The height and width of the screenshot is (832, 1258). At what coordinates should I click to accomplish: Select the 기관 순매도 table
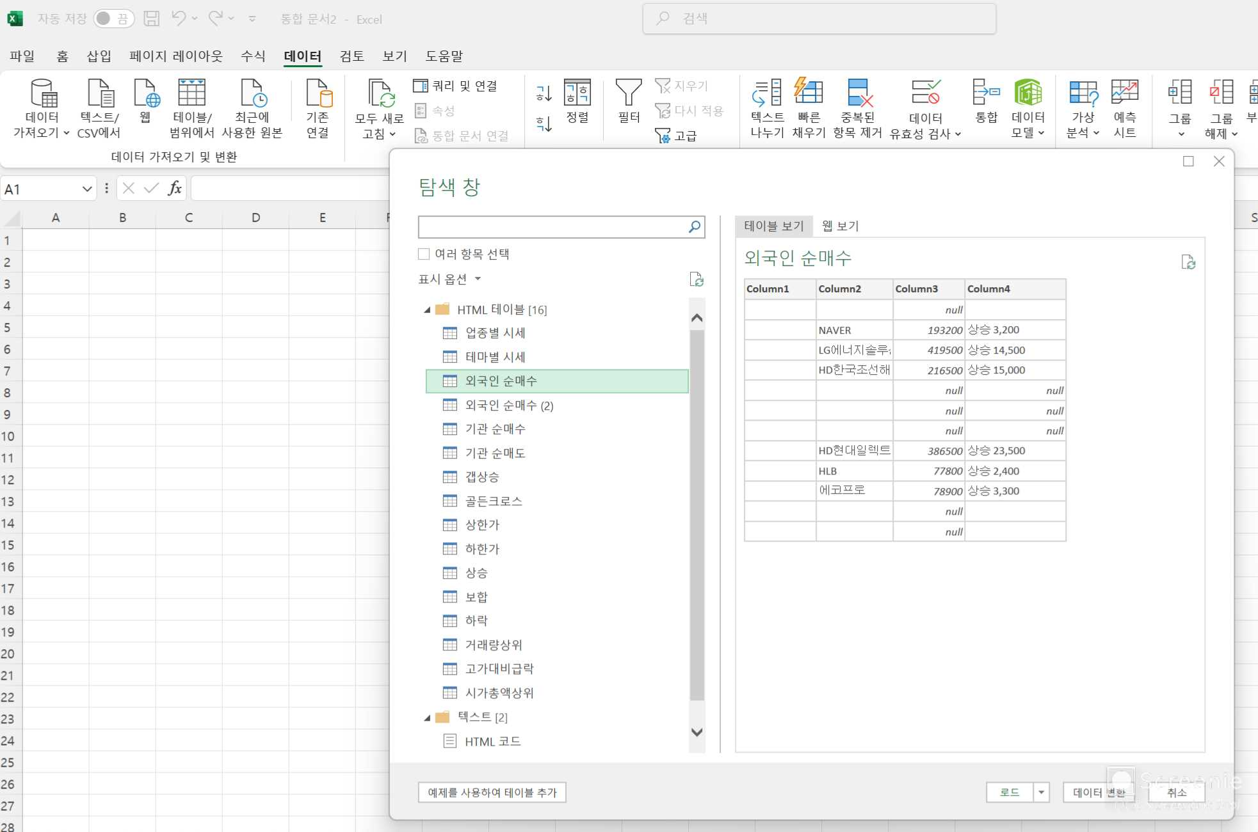(557, 453)
